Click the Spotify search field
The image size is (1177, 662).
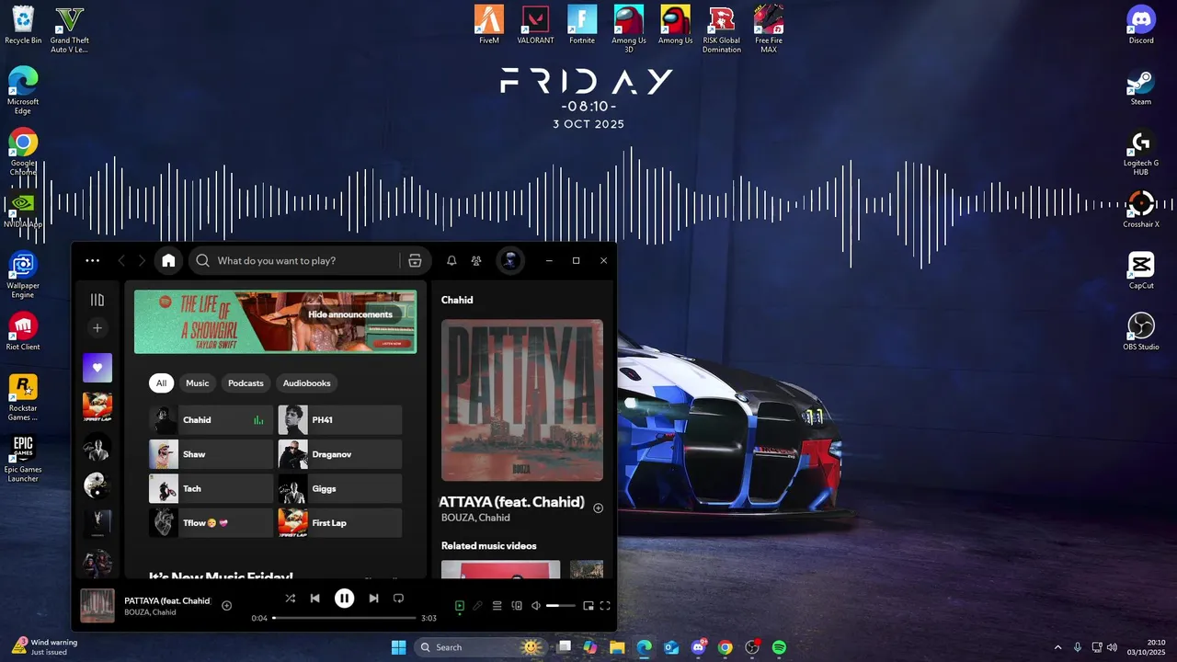294,260
